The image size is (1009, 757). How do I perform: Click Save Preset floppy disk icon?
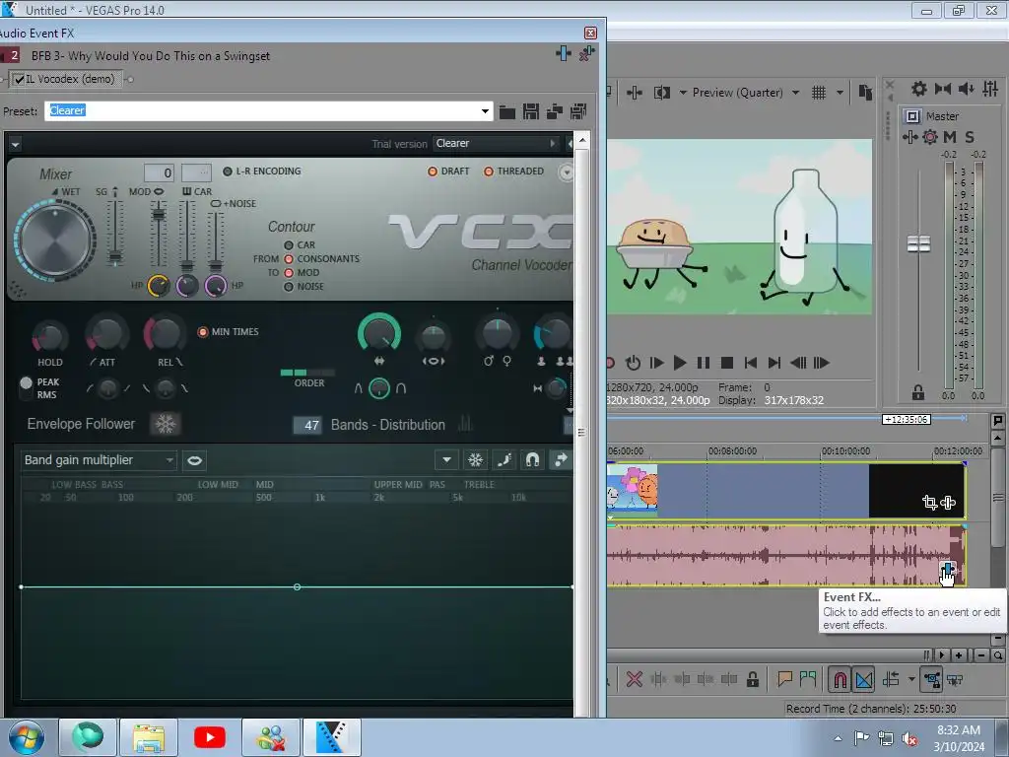coord(531,112)
